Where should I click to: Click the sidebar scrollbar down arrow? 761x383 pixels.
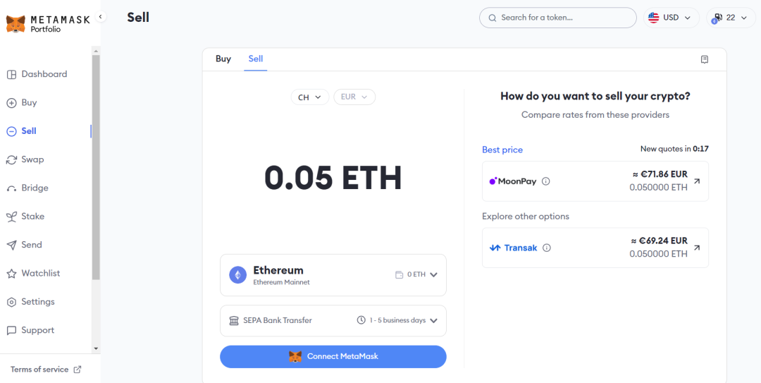point(96,348)
